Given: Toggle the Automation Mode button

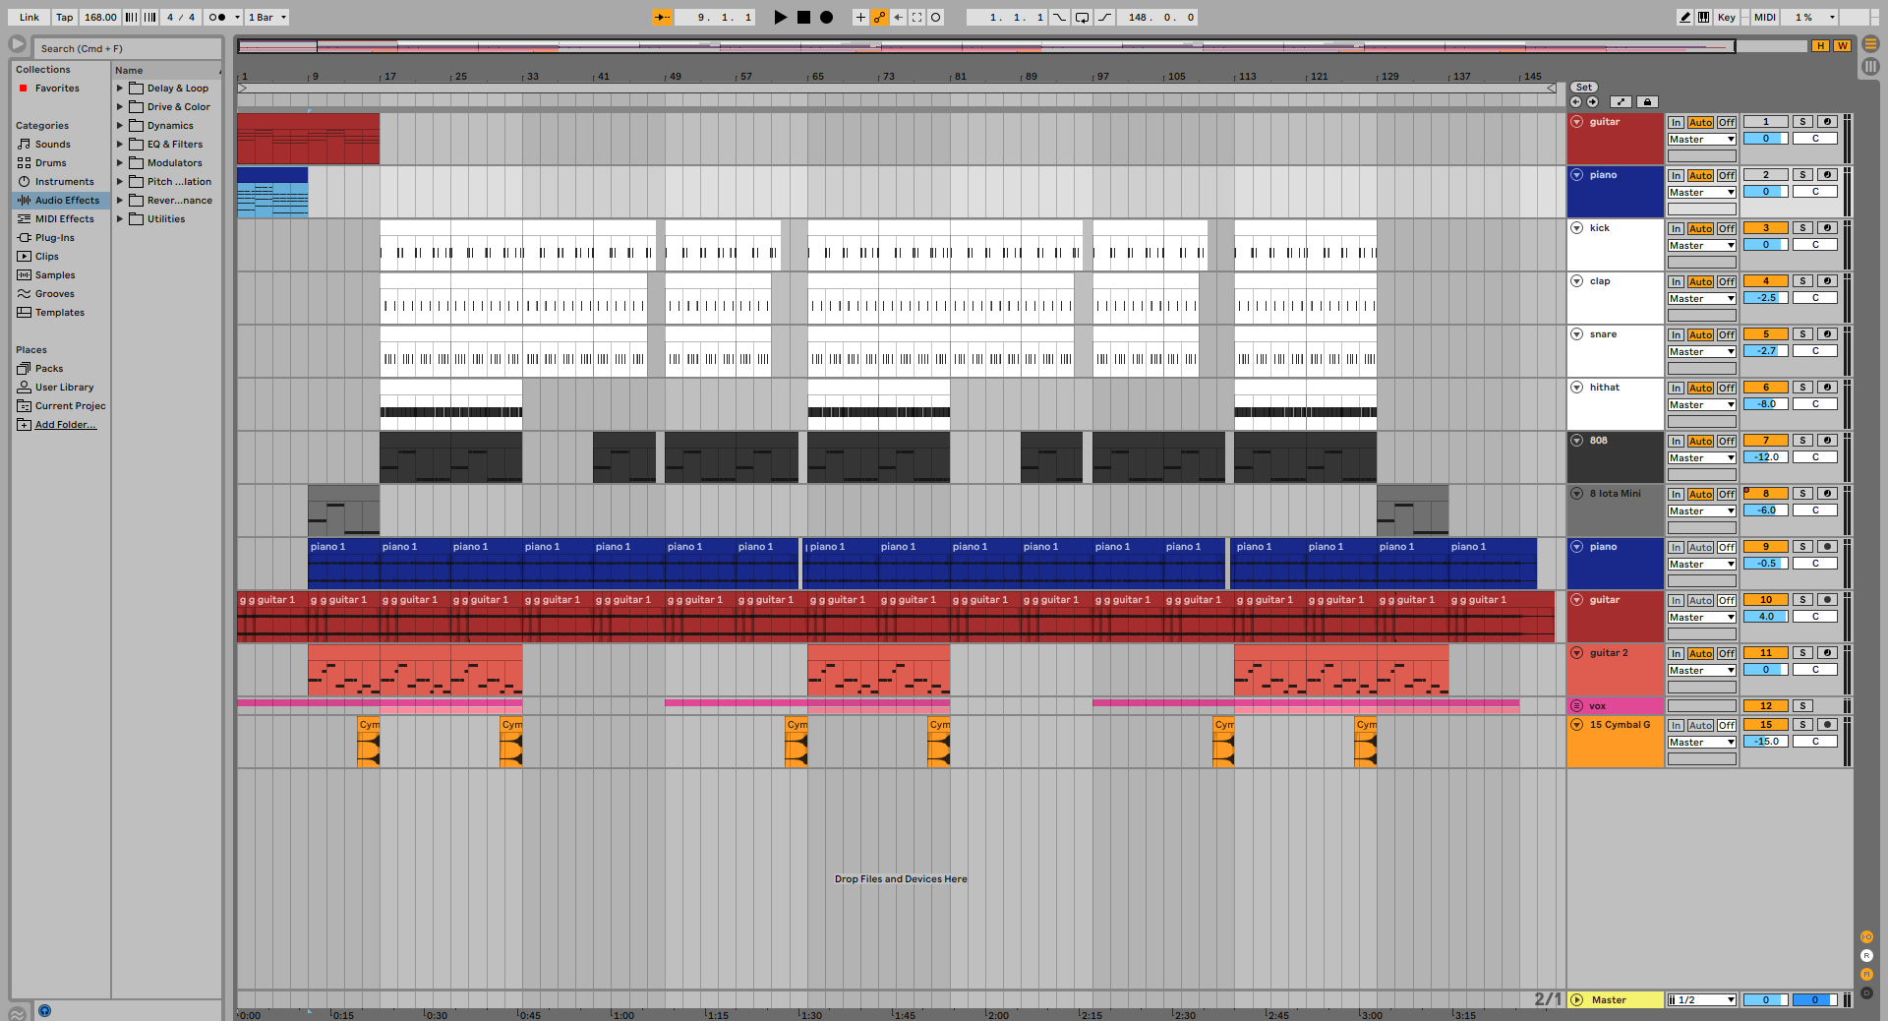Looking at the screenshot, I should [1622, 101].
